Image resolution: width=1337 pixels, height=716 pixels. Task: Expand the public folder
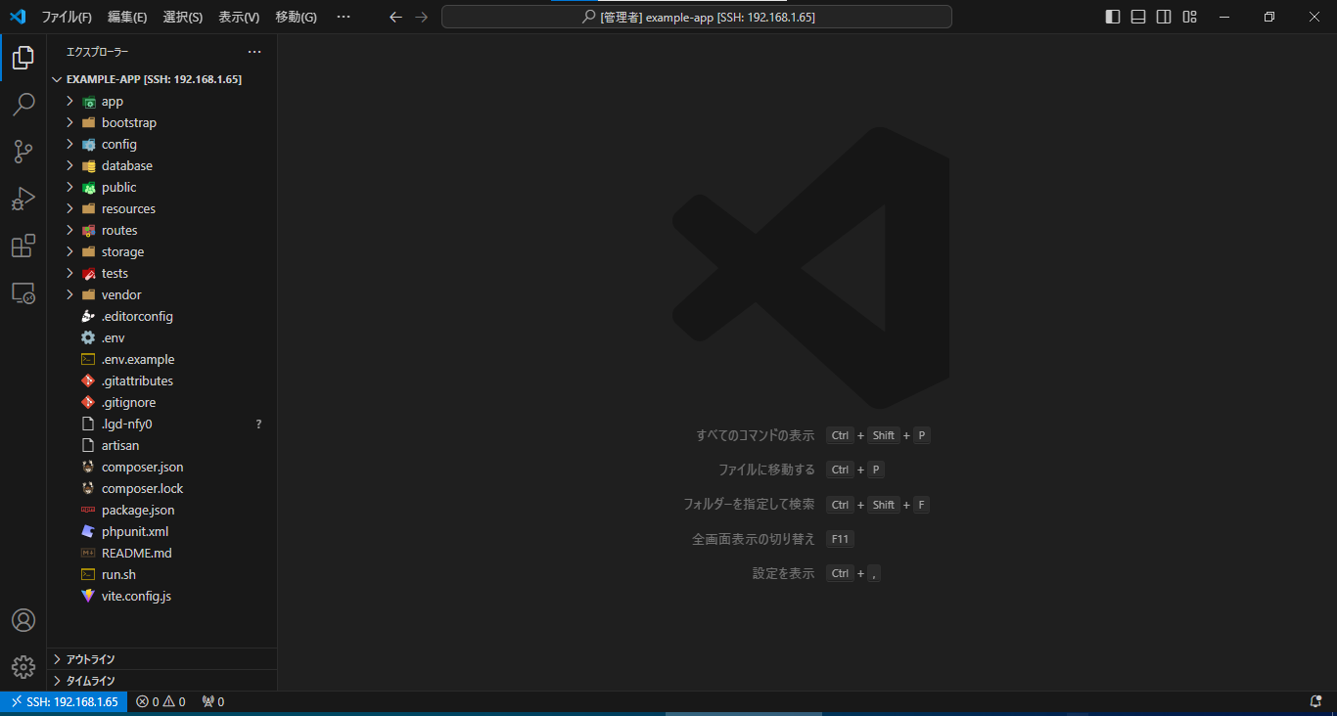coord(162,188)
